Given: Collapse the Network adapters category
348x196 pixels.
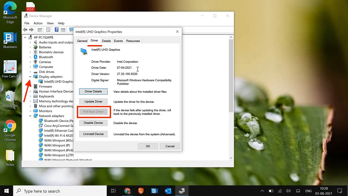Looking at the screenshot, I should tap(30, 116).
